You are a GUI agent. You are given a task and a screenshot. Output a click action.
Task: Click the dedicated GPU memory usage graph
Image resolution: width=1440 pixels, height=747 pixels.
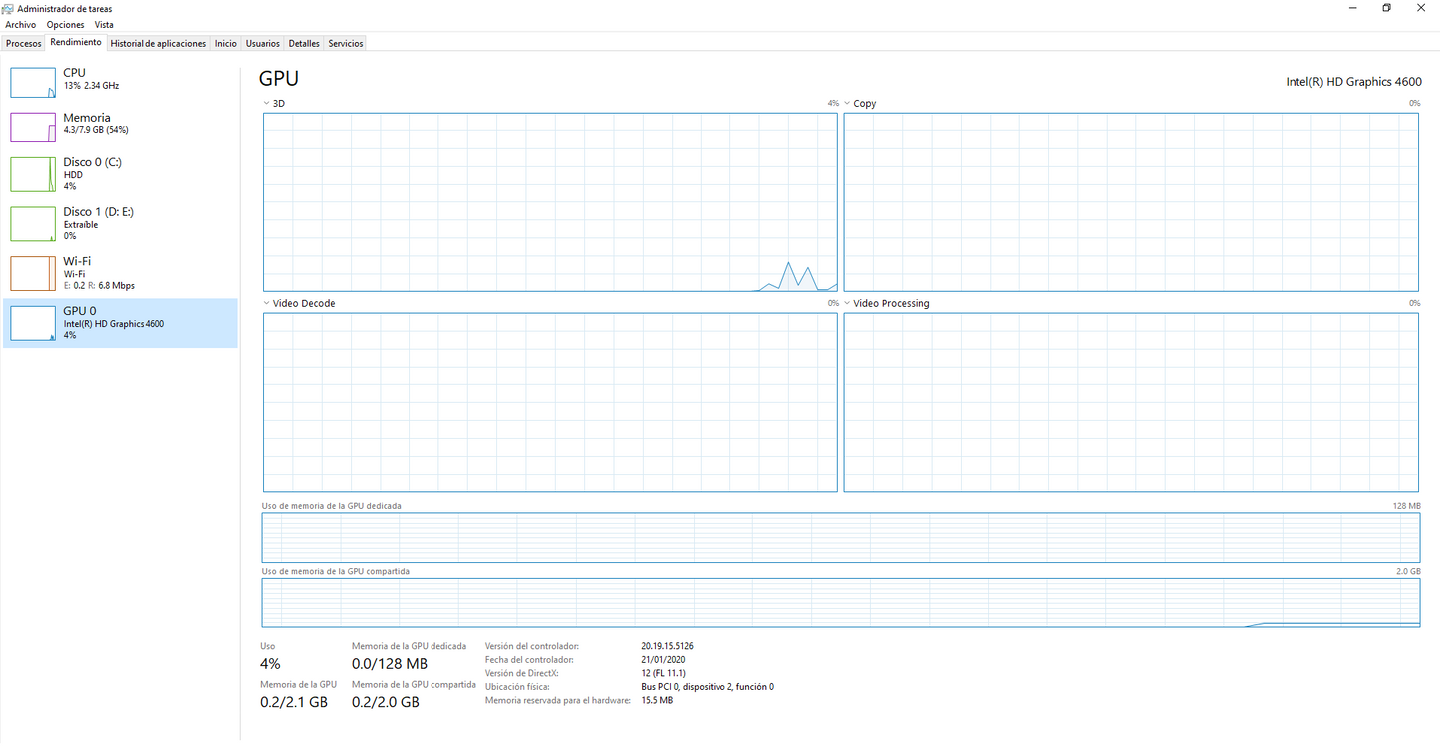point(840,538)
